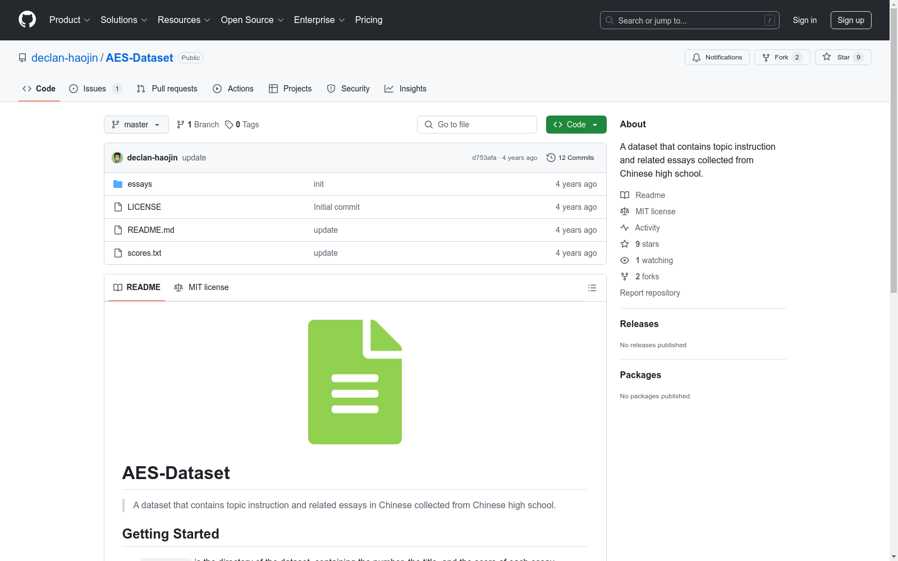This screenshot has width=898, height=561.
Task: Click the clock icon next to 12 Commits
Action: pos(551,158)
